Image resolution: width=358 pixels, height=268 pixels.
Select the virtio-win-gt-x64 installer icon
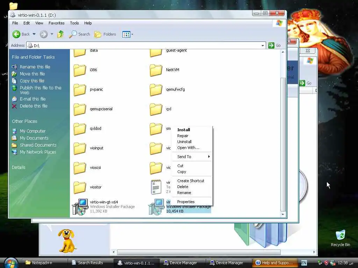tap(80, 207)
